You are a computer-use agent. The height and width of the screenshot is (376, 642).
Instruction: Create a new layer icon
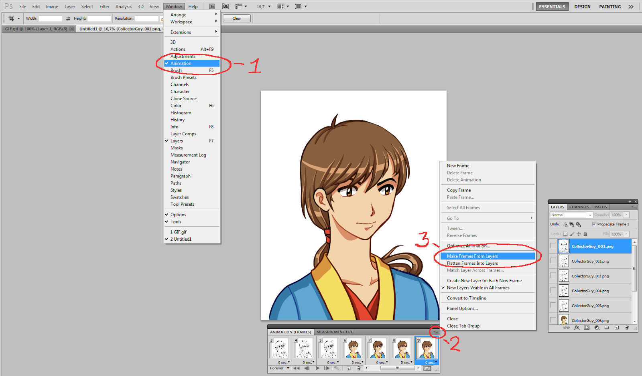pyautogui.click(x=617, y=328)
